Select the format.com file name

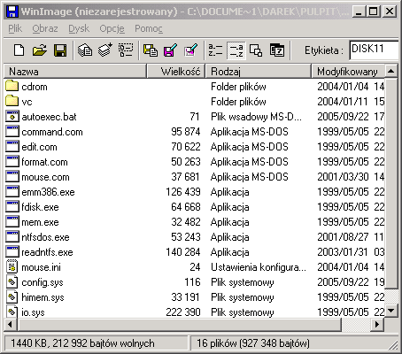coord(44,162)
